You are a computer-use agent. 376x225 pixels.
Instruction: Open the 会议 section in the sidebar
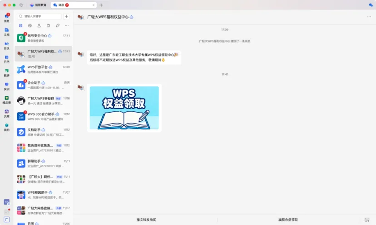click(x=7, y=45)
